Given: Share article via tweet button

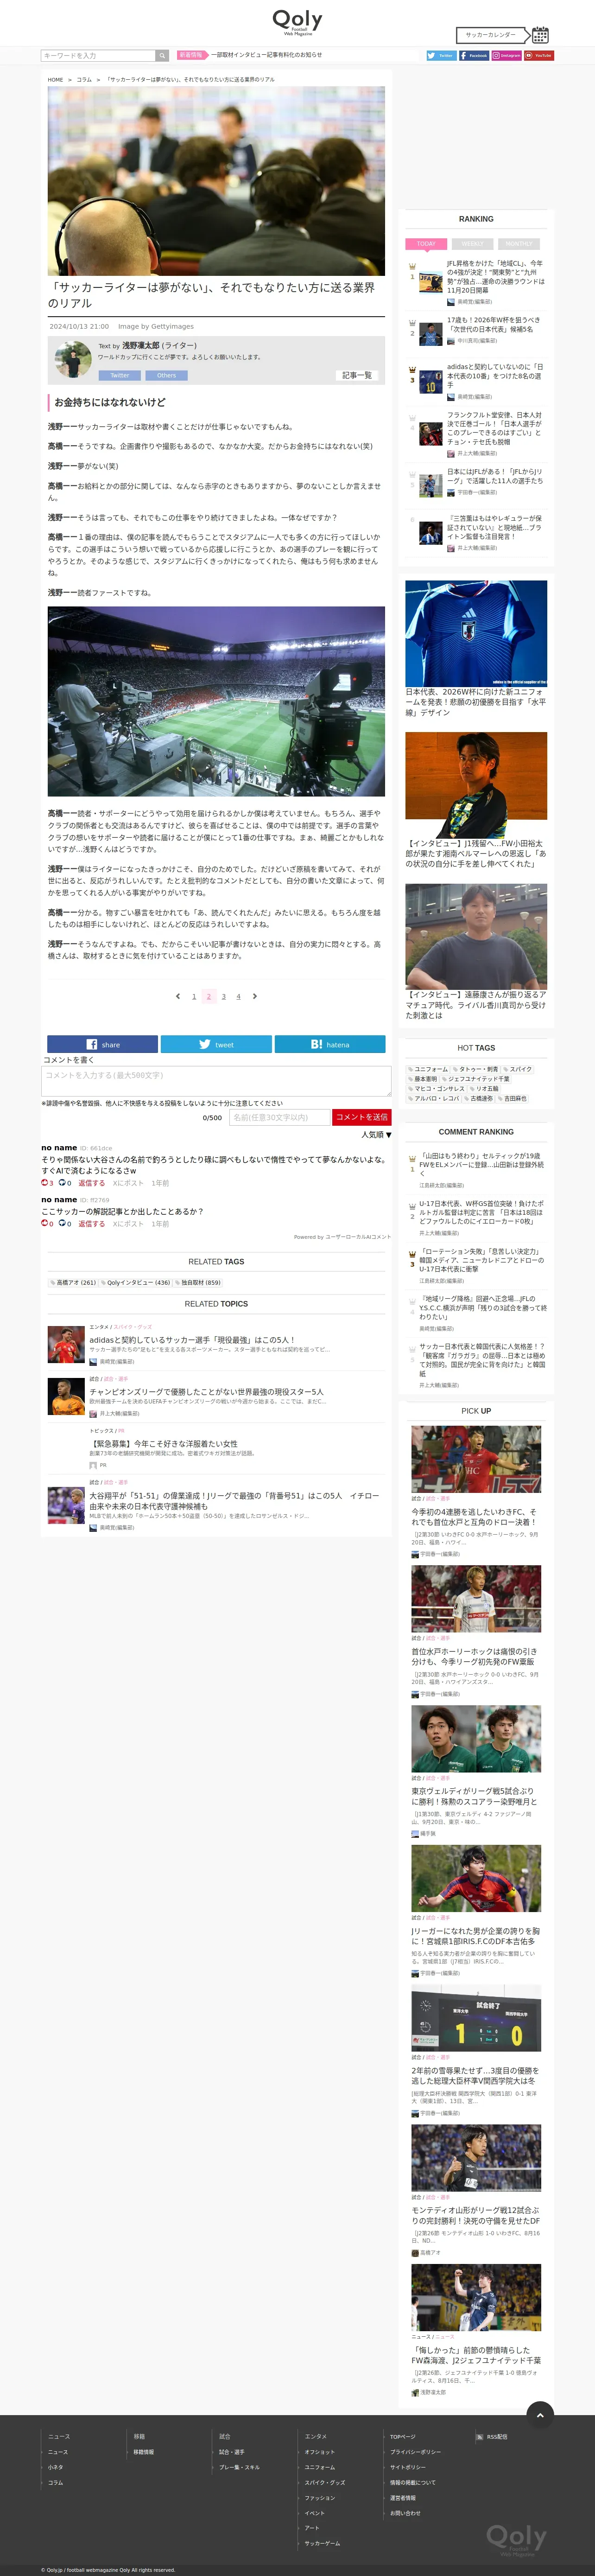Looking at the screenshot, I should tap(216, 1044).
